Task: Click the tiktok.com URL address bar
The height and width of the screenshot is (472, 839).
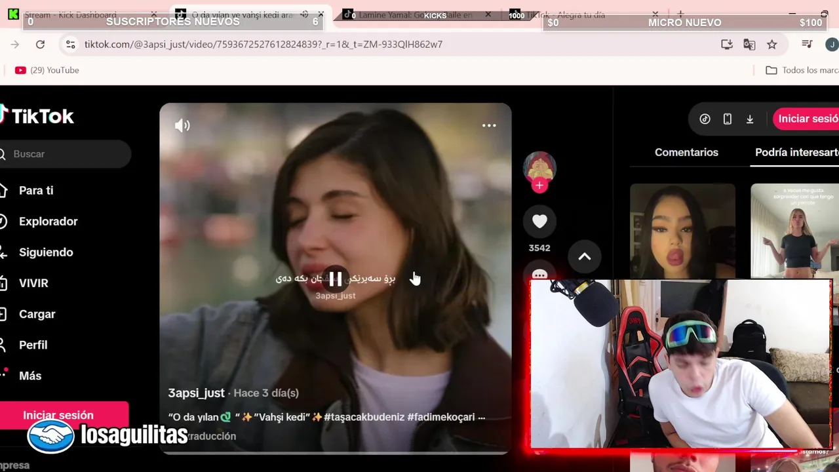Action: coord(263,44)
